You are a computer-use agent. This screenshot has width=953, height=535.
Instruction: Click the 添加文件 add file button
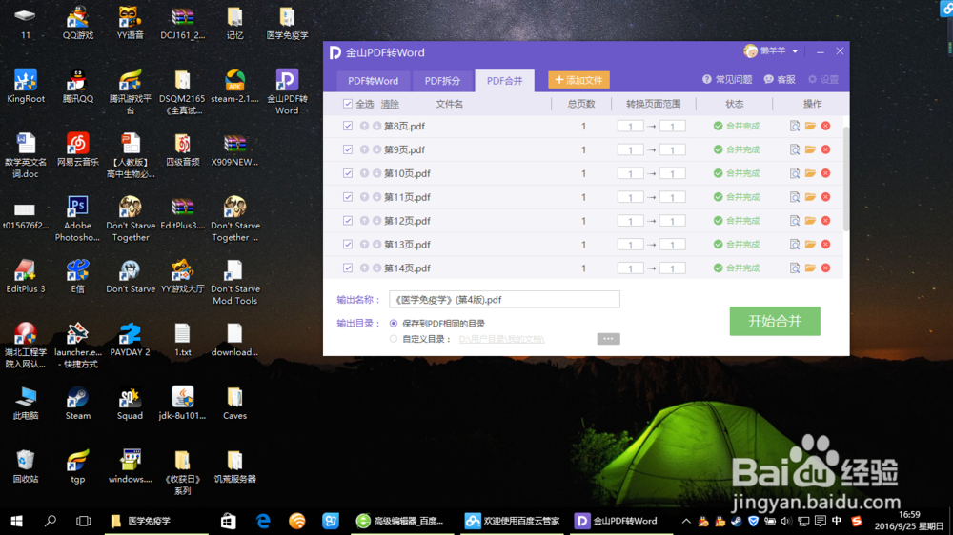[578, 80]
